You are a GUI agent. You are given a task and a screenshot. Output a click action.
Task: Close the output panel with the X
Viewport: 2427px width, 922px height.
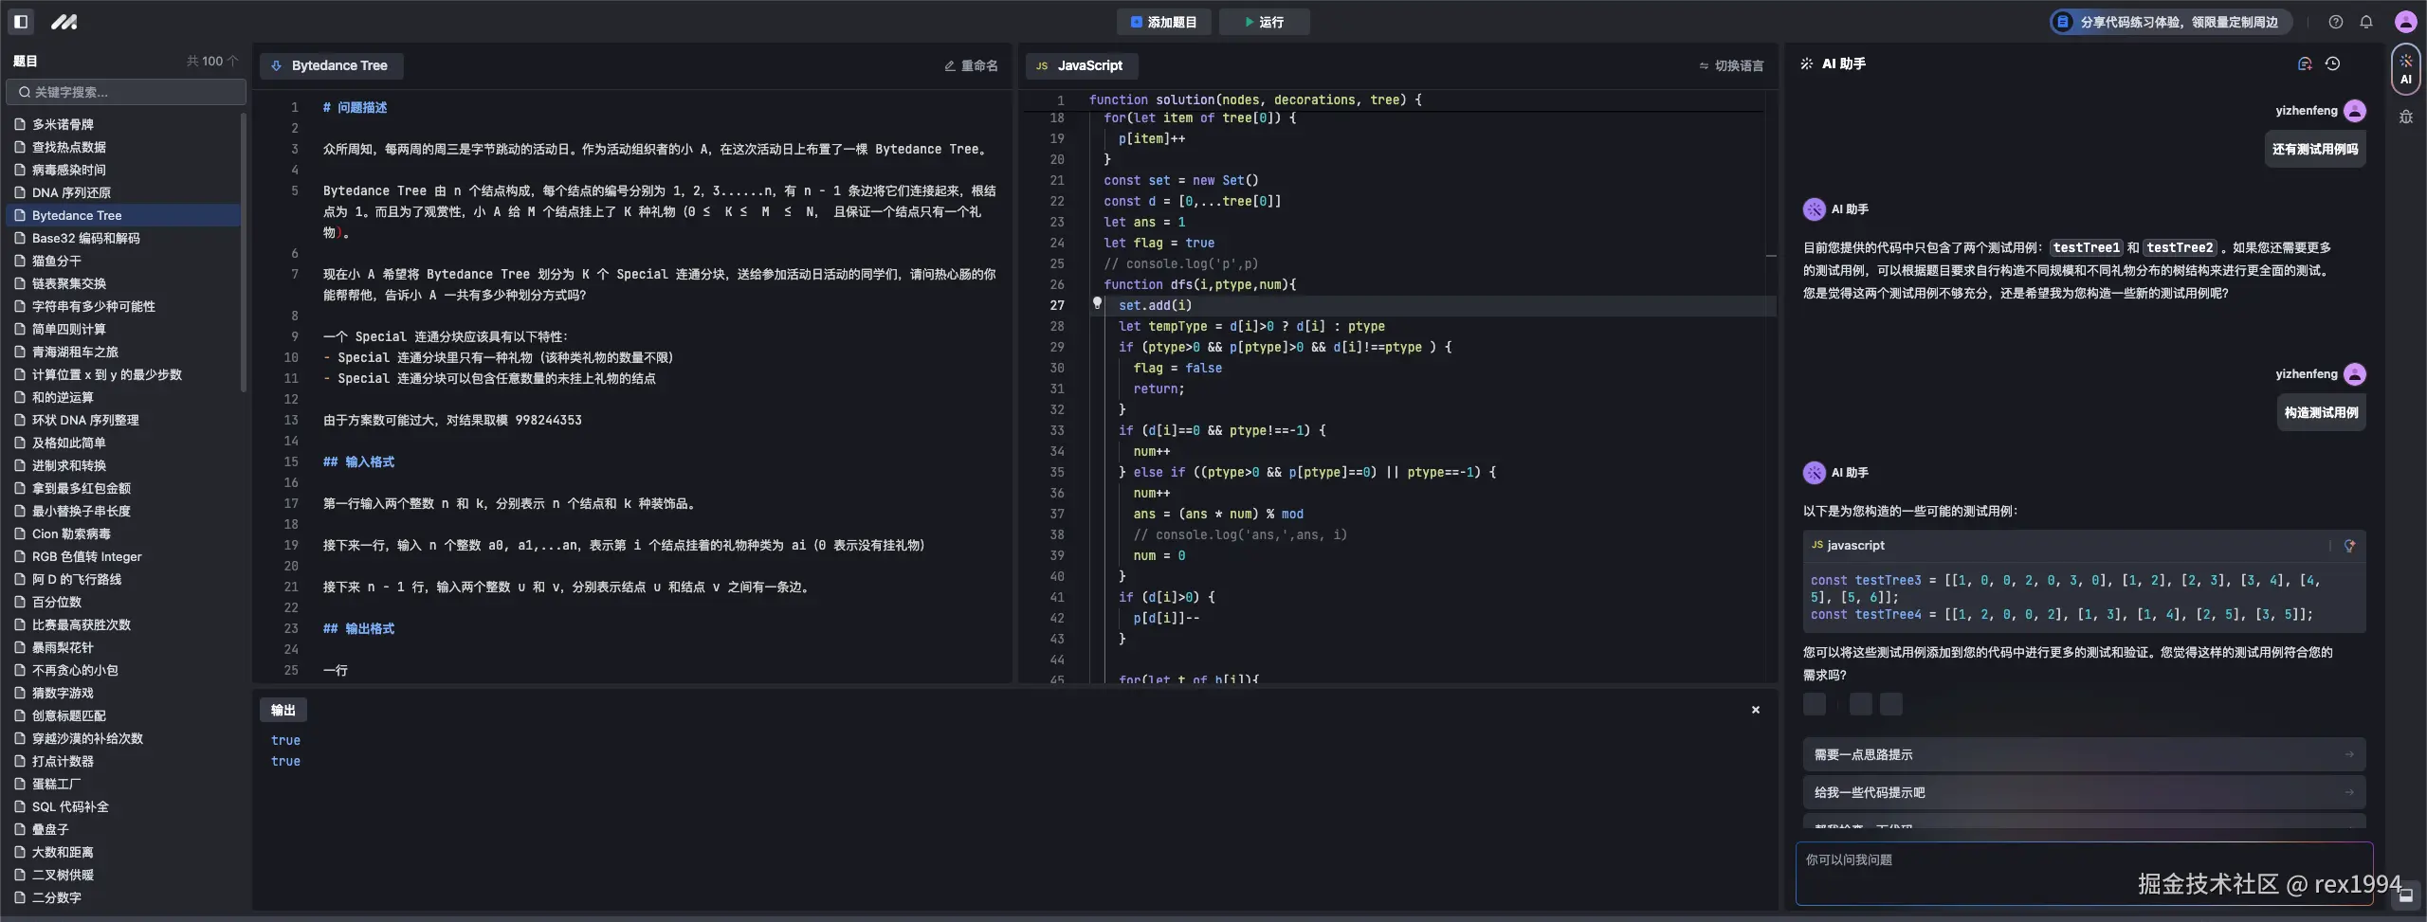point(1754,709)
